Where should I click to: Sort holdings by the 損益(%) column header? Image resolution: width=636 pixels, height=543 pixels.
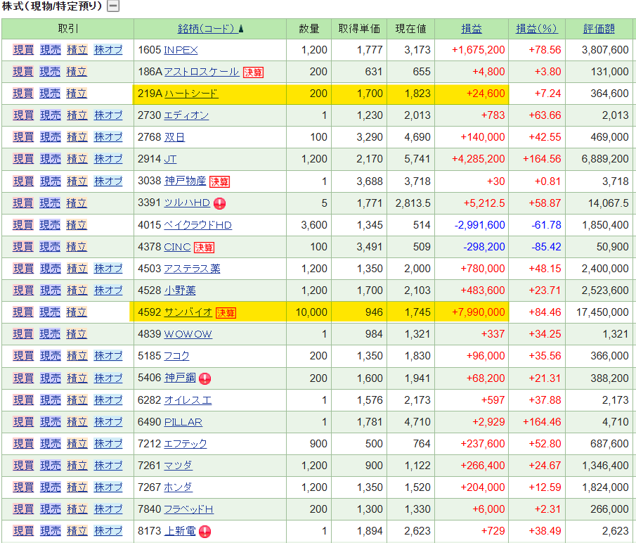[x=536, y=29]
